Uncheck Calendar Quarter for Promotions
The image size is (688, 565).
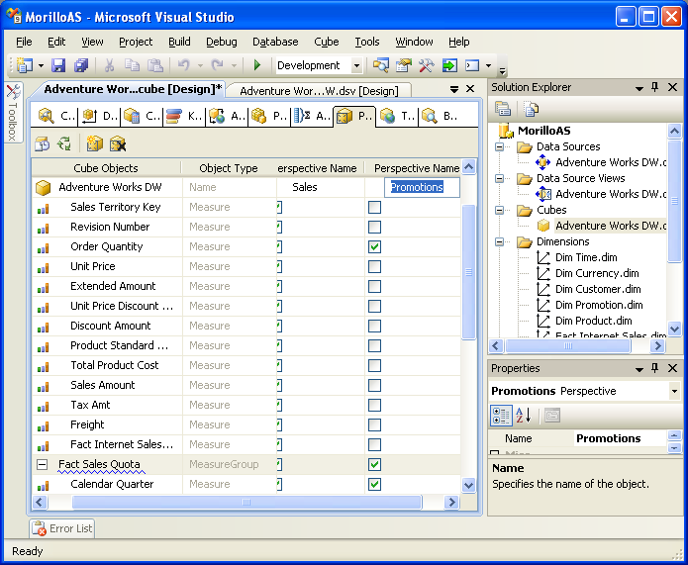coord(374,484)
